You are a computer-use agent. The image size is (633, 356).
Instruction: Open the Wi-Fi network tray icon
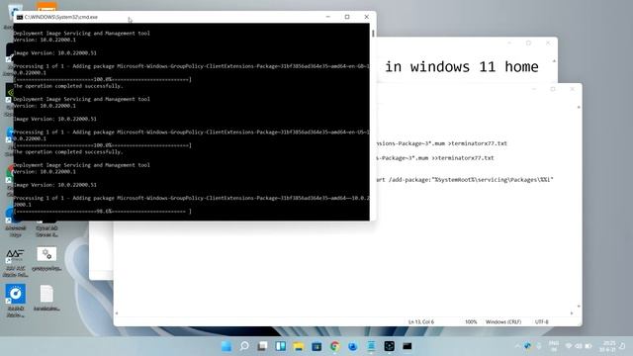[x=569, y=346]
